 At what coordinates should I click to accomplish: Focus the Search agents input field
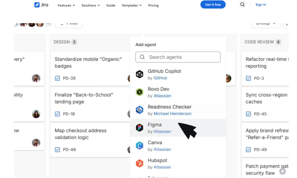click(178, 57)
